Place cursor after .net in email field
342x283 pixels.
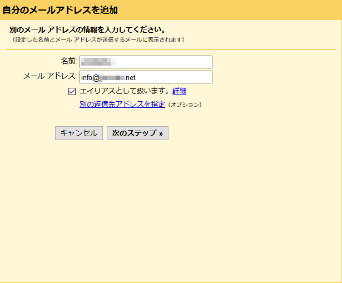pyautogui.click(x=136, y=77)
